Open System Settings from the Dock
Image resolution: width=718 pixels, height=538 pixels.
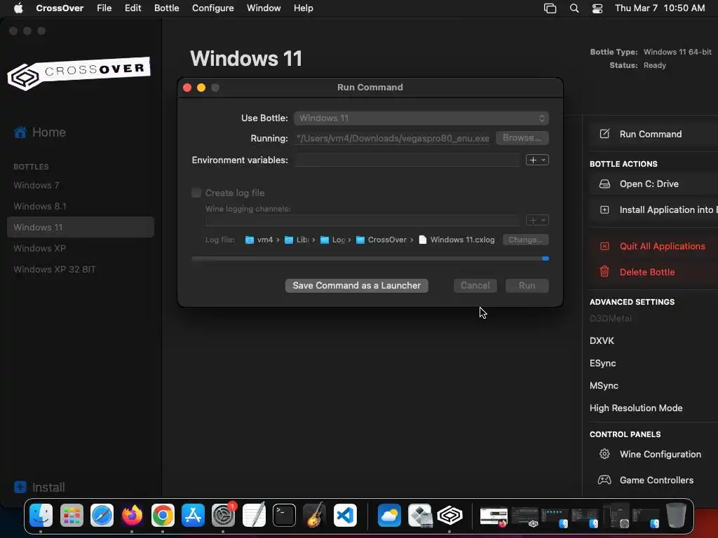[x=224, y=516]
